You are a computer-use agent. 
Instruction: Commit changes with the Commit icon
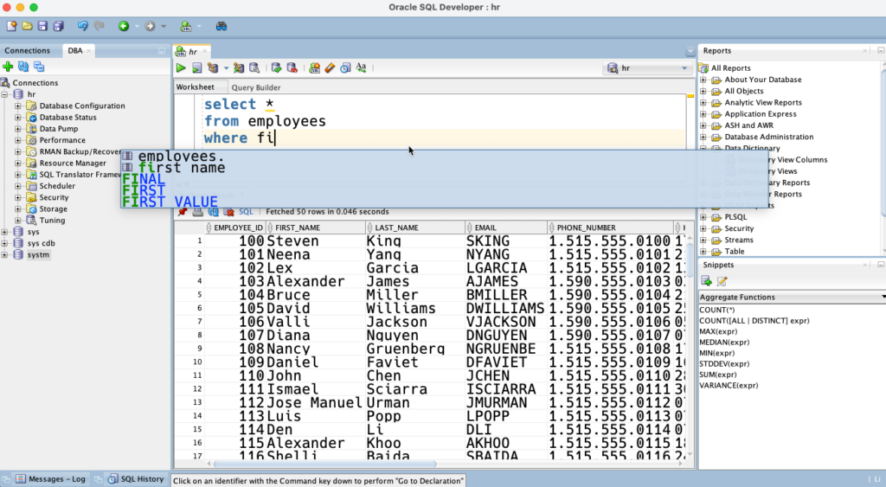point(276,67)
